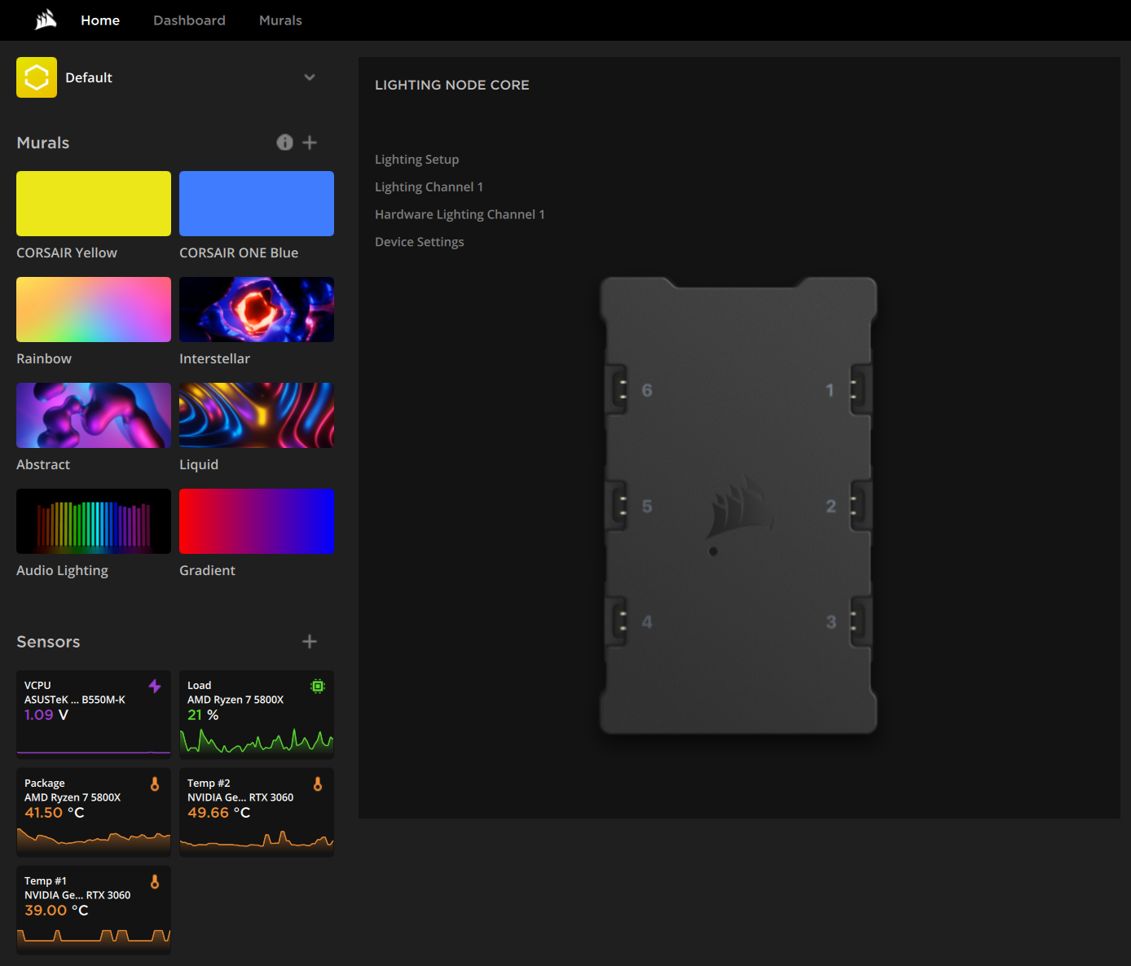Click the Temp #2 thermometer icon

tap(318, 784)
